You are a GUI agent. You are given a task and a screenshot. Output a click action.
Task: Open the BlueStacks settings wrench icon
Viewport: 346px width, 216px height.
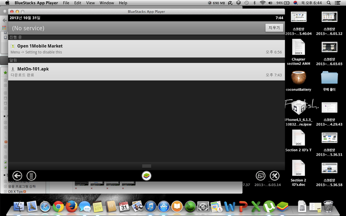[x=274, y=176]
